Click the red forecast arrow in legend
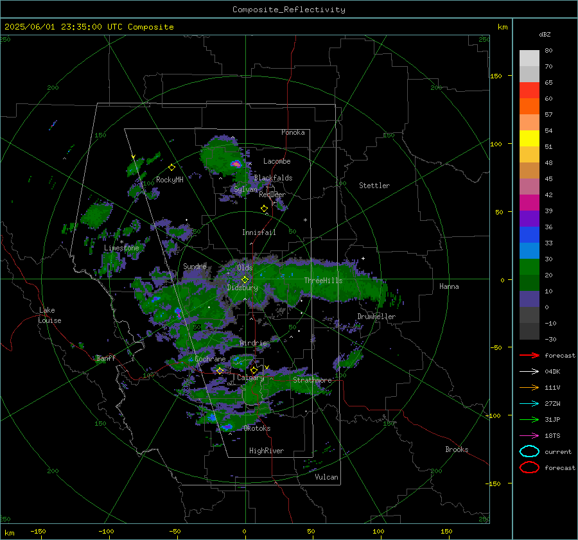Viewport: 578px width, 540px height. pos(529,355)
